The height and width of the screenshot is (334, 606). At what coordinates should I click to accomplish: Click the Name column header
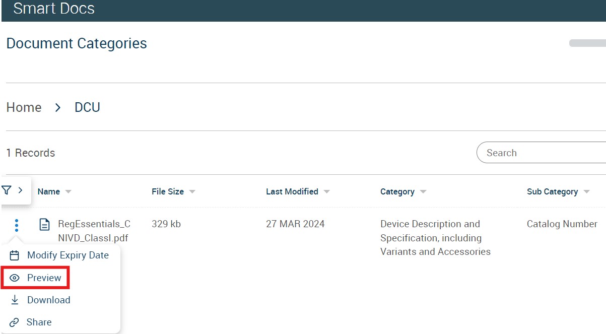[49, 191]
